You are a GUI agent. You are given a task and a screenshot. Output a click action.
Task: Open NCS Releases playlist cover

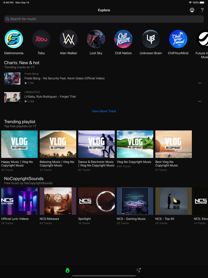pyautogui.click(x=58, y=201)
